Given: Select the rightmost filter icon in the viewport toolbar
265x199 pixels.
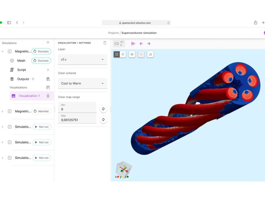Looking at the screenshot, I should (151, 54).
